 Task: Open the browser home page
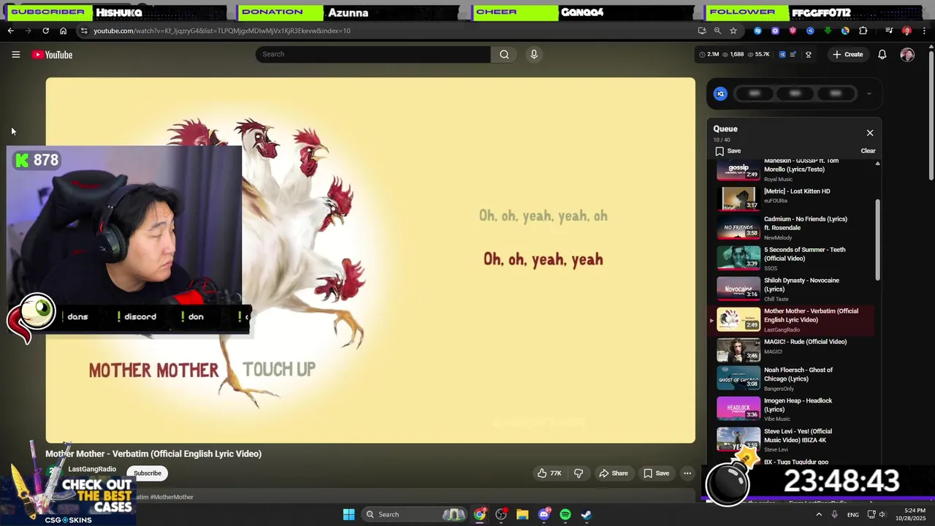tap(63, 31)
